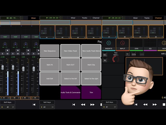The width and height of the screenshot is (166, 125).
Task: Select A3 track thumbnail in channel view
Action: point(141,32)
